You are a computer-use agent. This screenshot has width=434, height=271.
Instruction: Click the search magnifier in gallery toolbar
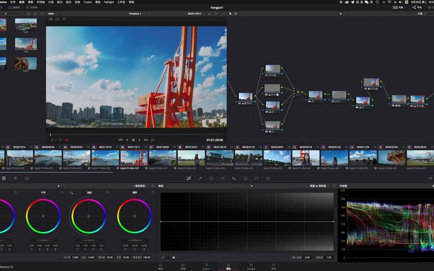(28, 14)
